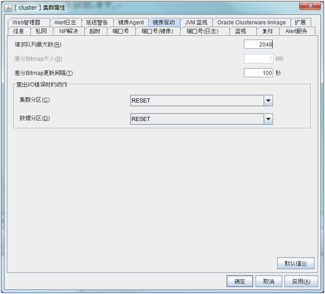Click the 查出I/O错误时的动作 group title
The width and height of the screenshot is (325, 294).
pos(42,85)
